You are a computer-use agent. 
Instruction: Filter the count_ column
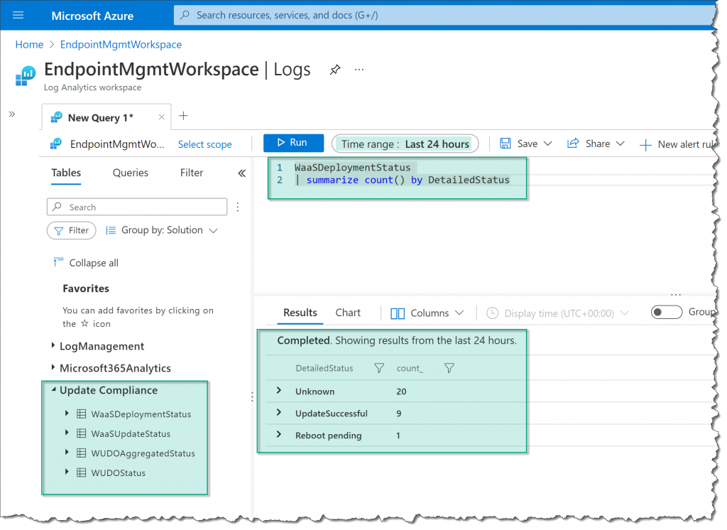coord(449,368)
